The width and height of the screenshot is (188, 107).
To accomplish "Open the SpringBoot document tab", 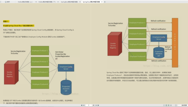I will pyautogui.click(x=69, y=2).
